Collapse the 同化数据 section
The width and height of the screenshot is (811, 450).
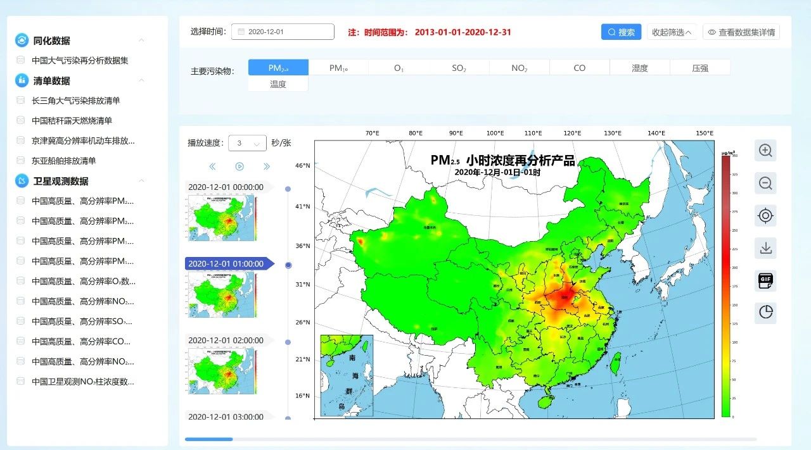point(141,41)
